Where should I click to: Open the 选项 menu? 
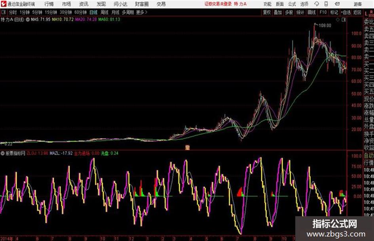304,4
